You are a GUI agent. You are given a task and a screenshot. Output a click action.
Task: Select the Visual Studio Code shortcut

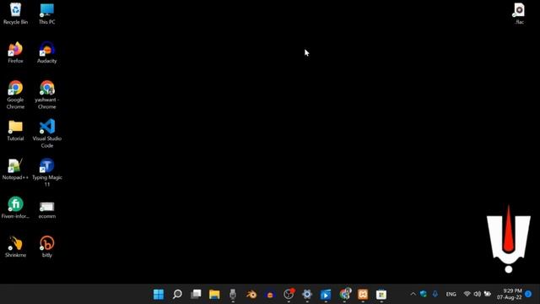[x=47, y=133]
